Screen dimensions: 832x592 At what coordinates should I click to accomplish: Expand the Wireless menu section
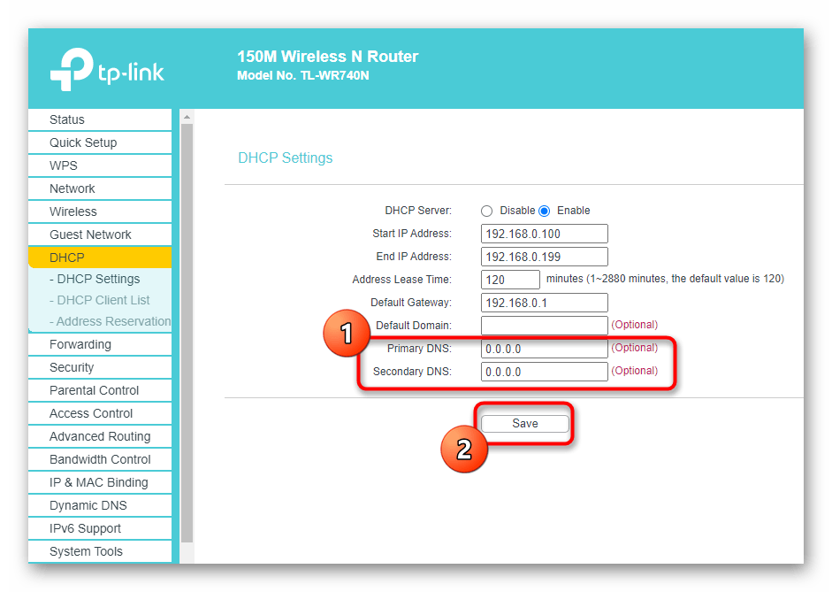point(73,211)
